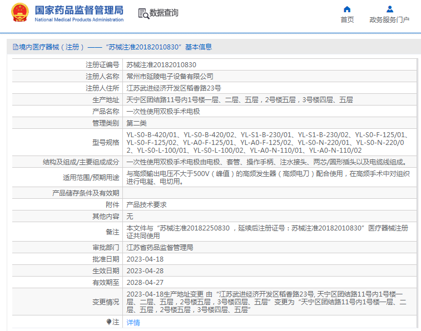The image size is (421, 331).
Task: Open the 详情 link
Action: [133, 322]
